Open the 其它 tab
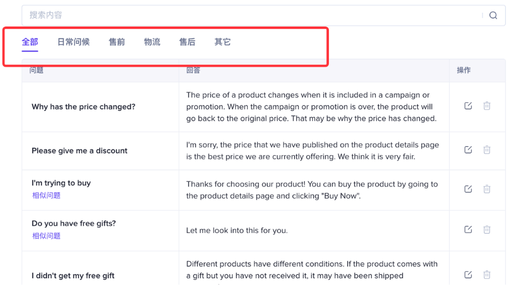 click(223, 42)
